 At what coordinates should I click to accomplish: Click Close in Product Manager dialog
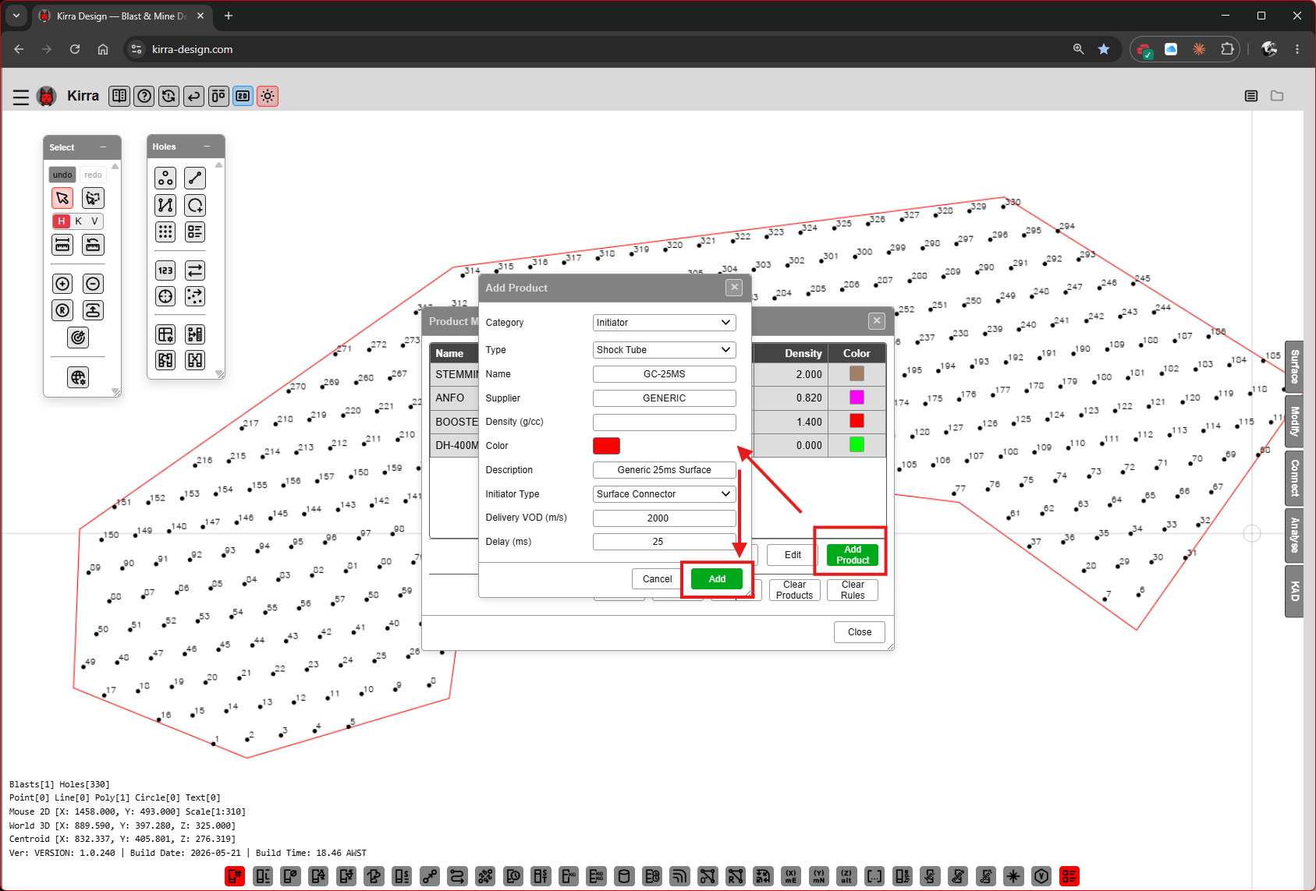[x=860, y=632]
